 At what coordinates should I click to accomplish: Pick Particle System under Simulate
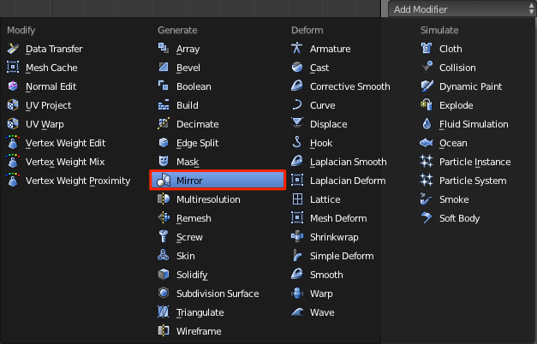[473, 181]
